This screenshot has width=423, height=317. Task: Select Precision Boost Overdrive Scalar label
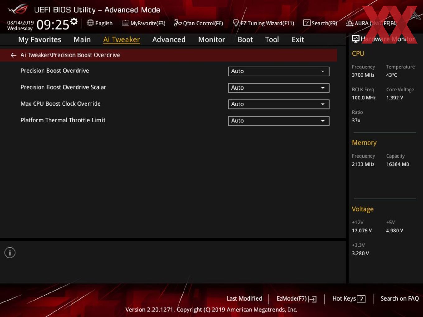click(x=63, y=87)
